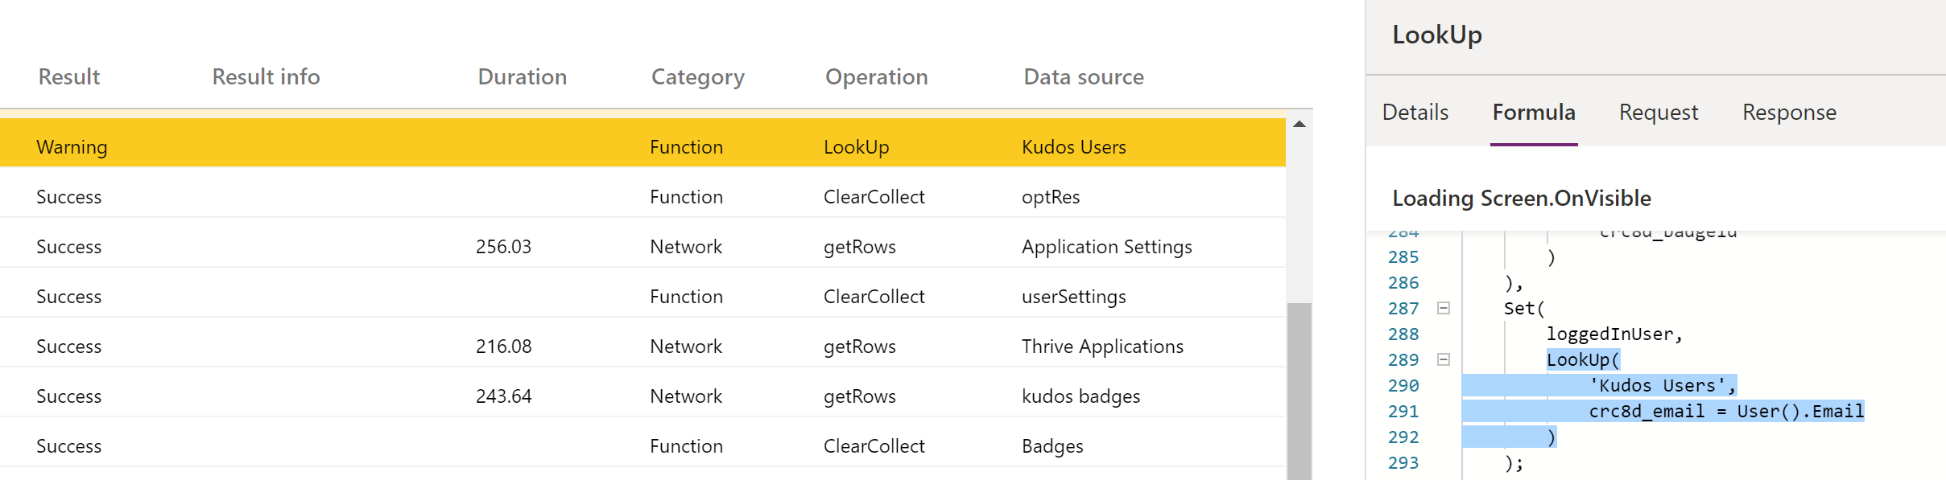1946x480 pixels.
Task: Sort by the Duration column header
Action: [x=522, y=77]
